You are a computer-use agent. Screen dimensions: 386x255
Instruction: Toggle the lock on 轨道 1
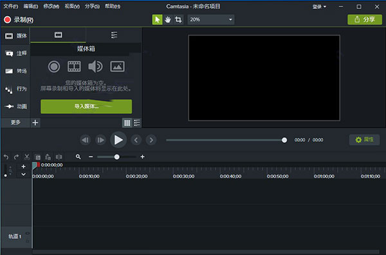coord(28,241)
